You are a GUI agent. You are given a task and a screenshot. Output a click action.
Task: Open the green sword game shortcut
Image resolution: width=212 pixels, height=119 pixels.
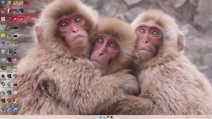[x=9, y=76]
